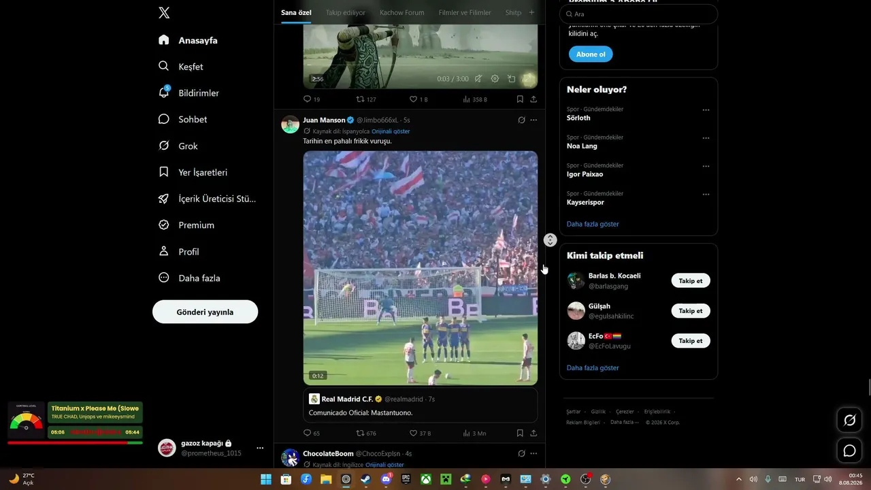Open Sohbet messages in the sidebar
The image size is (871, 490).
tap(183, 119)
